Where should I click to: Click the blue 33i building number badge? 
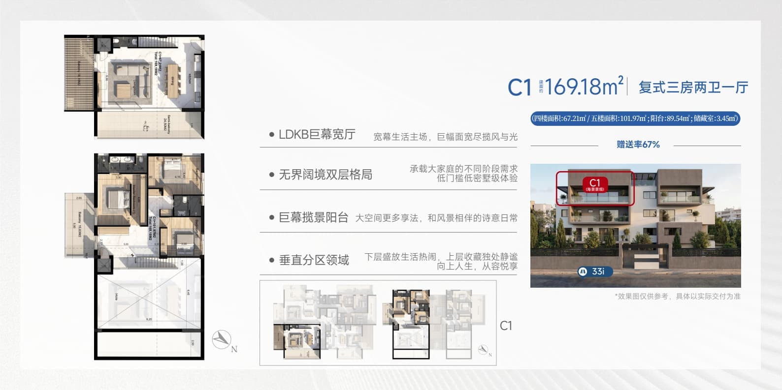(x=594, y=271)
